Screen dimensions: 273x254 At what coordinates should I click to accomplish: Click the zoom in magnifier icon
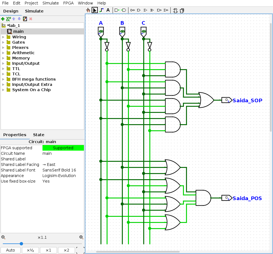point(81,237)
